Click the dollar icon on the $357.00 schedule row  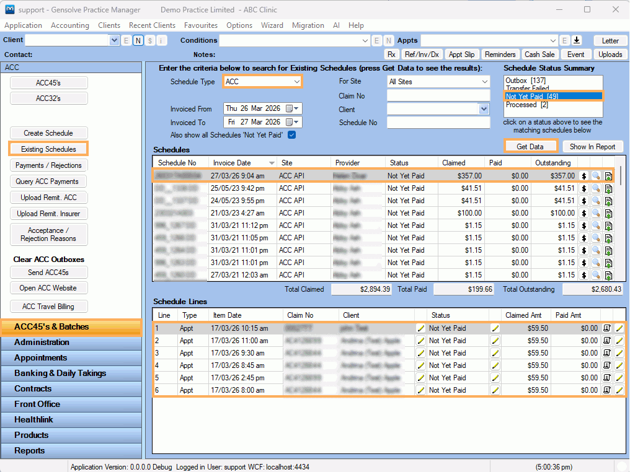click(583, 176)
